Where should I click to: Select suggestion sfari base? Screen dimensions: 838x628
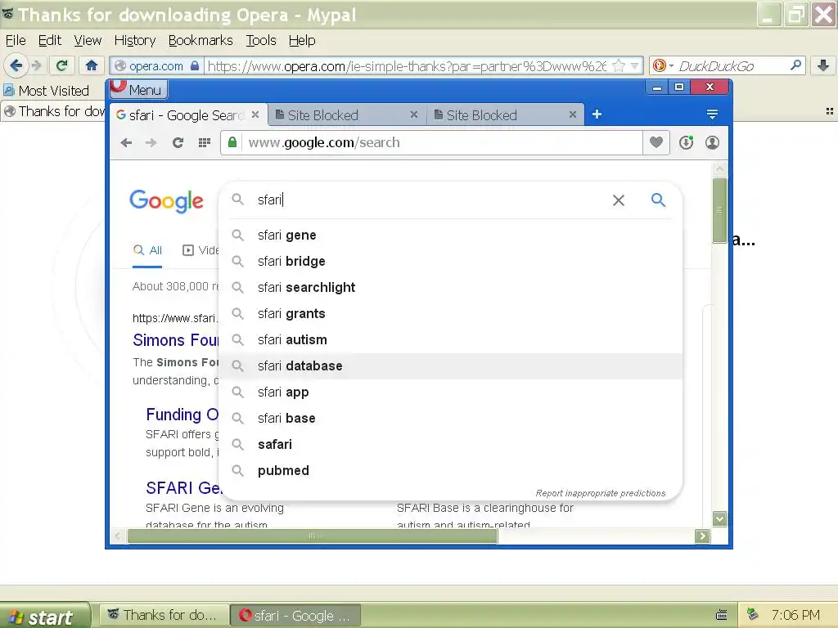point(451,418)
